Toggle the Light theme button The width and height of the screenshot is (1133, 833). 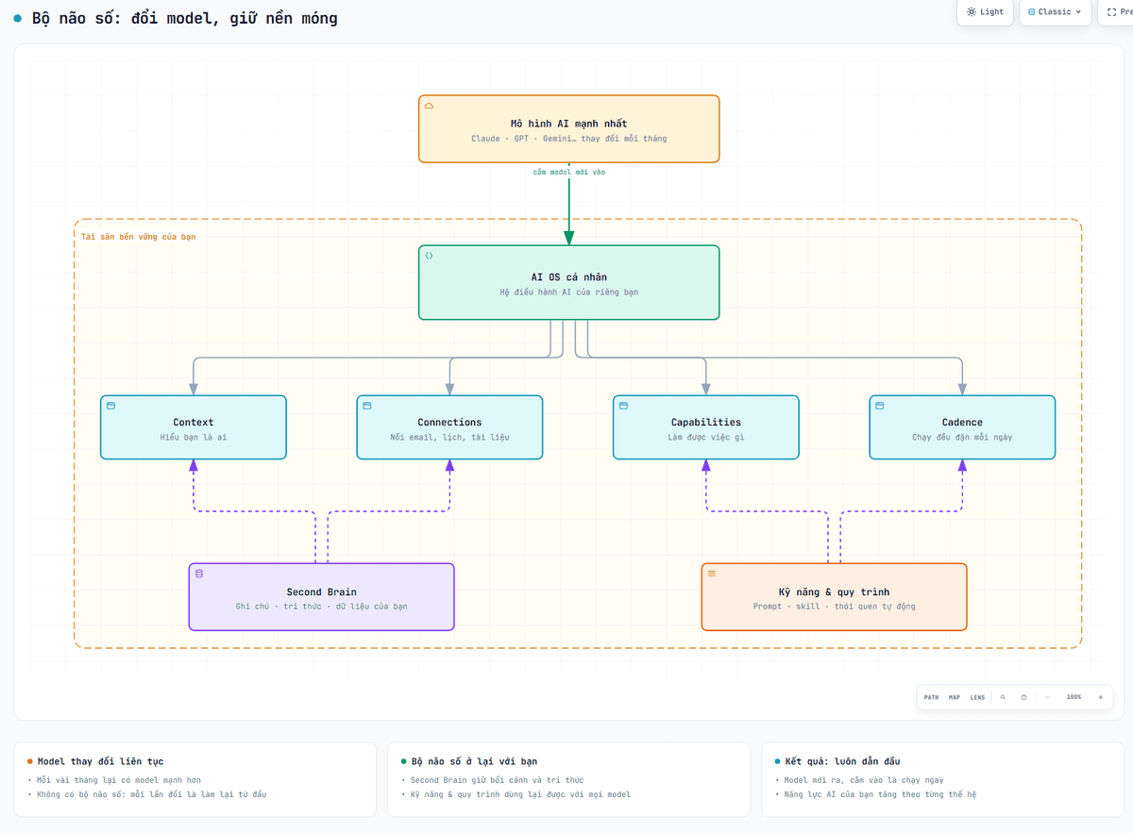tap(986, 12)
